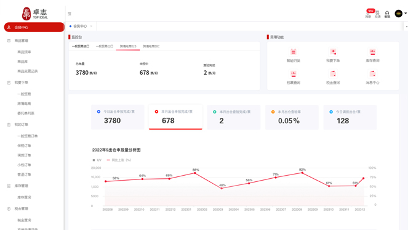Open 税金查询 under 税金管理 in sidebar

click(x=24, y=220)
